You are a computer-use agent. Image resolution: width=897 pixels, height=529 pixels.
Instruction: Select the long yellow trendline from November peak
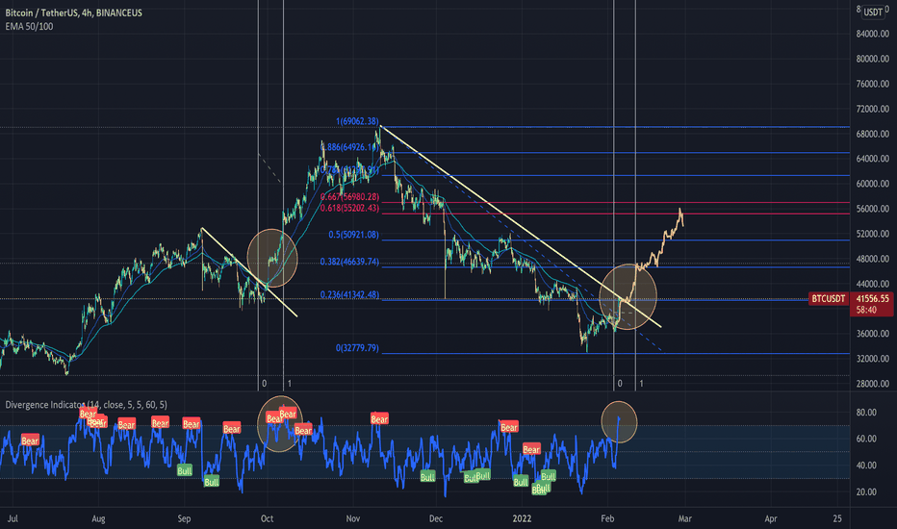pos(521,226)
